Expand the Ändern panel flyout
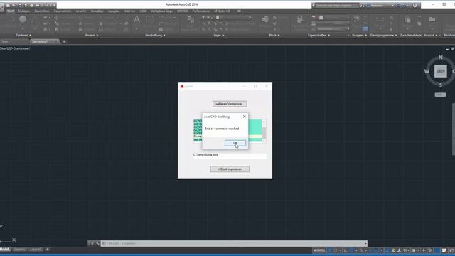Image resolution: width=455 pixels, height=256 pixels. (92, 35)
